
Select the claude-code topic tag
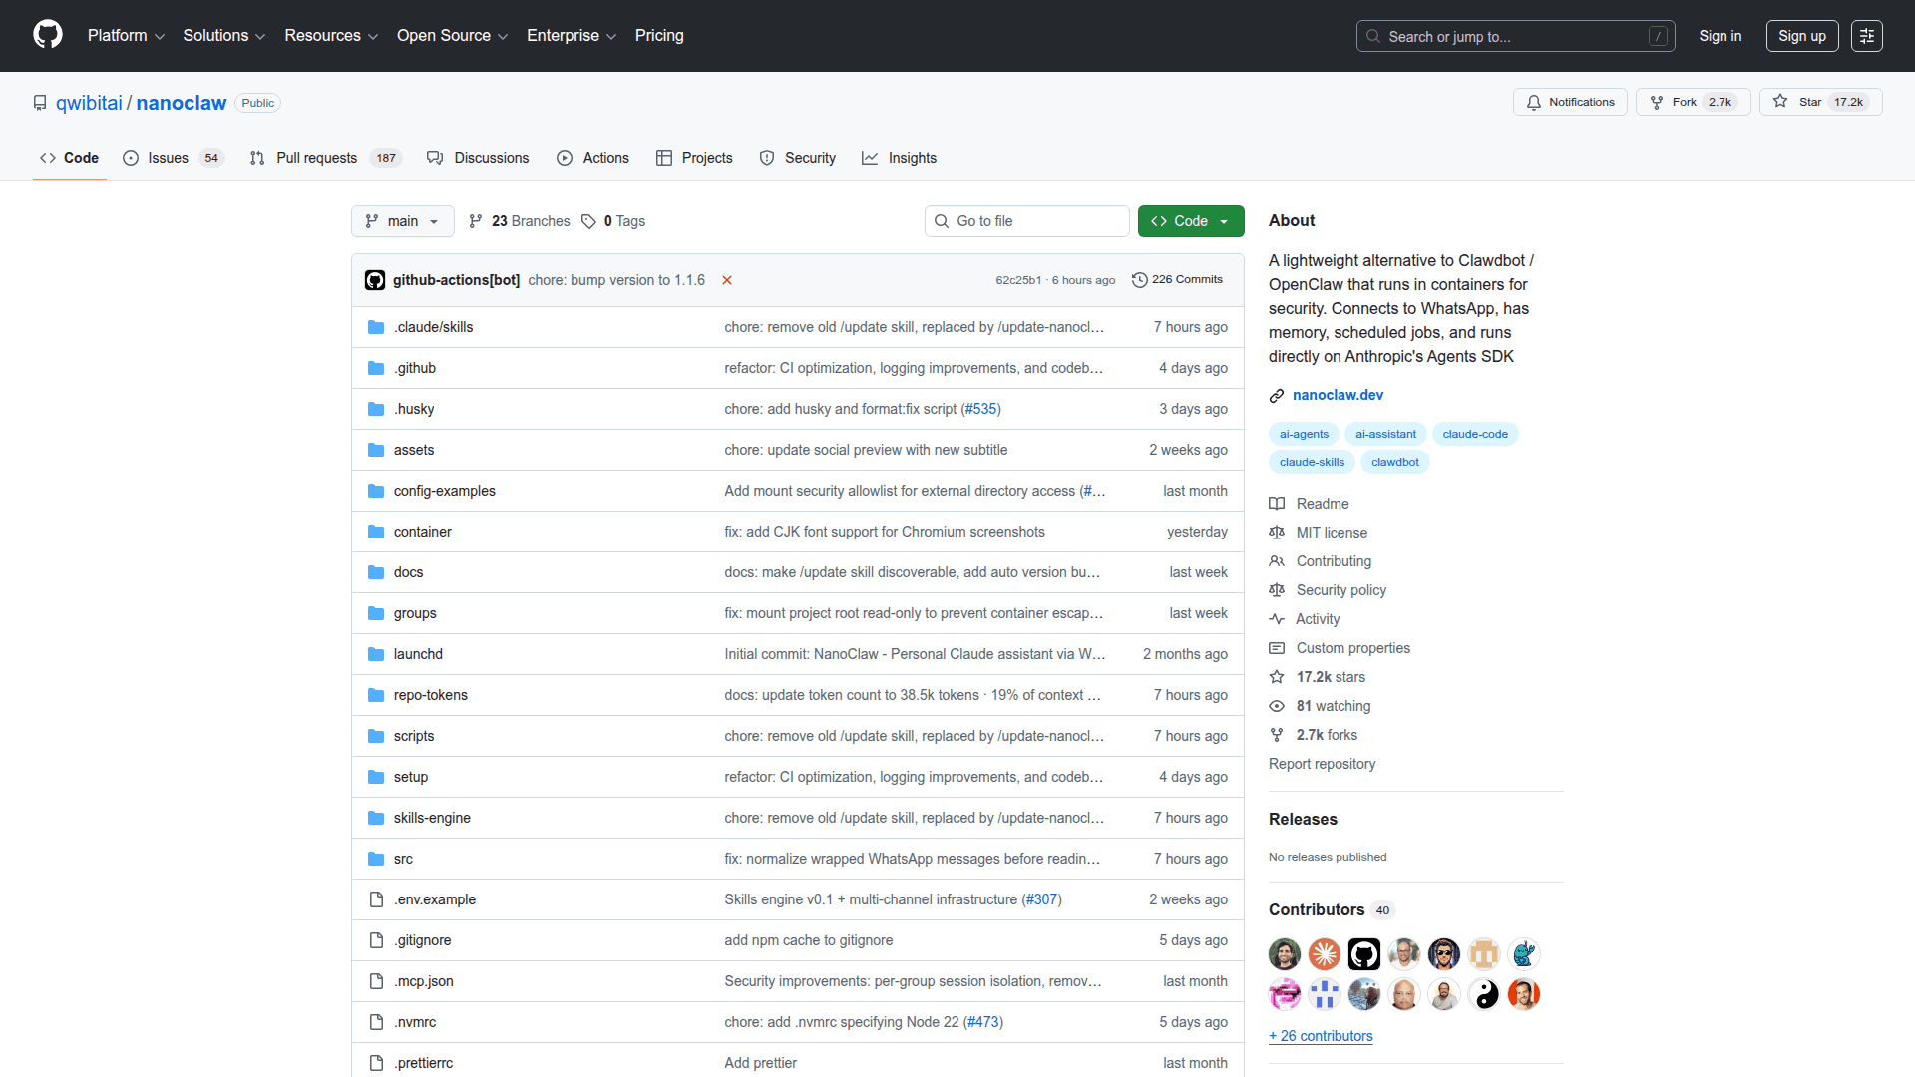tap(1474, 434)
